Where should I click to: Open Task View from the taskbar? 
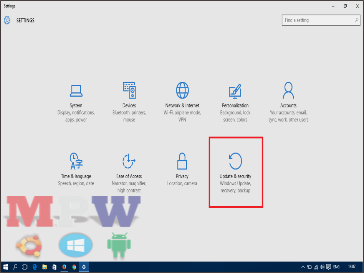coord(25,267)
